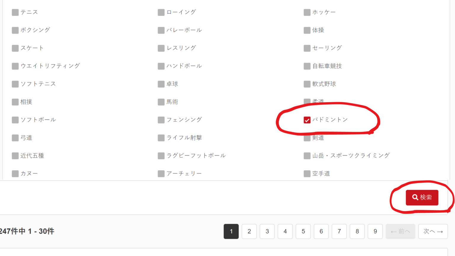Check the テニス checkbox

15,12
